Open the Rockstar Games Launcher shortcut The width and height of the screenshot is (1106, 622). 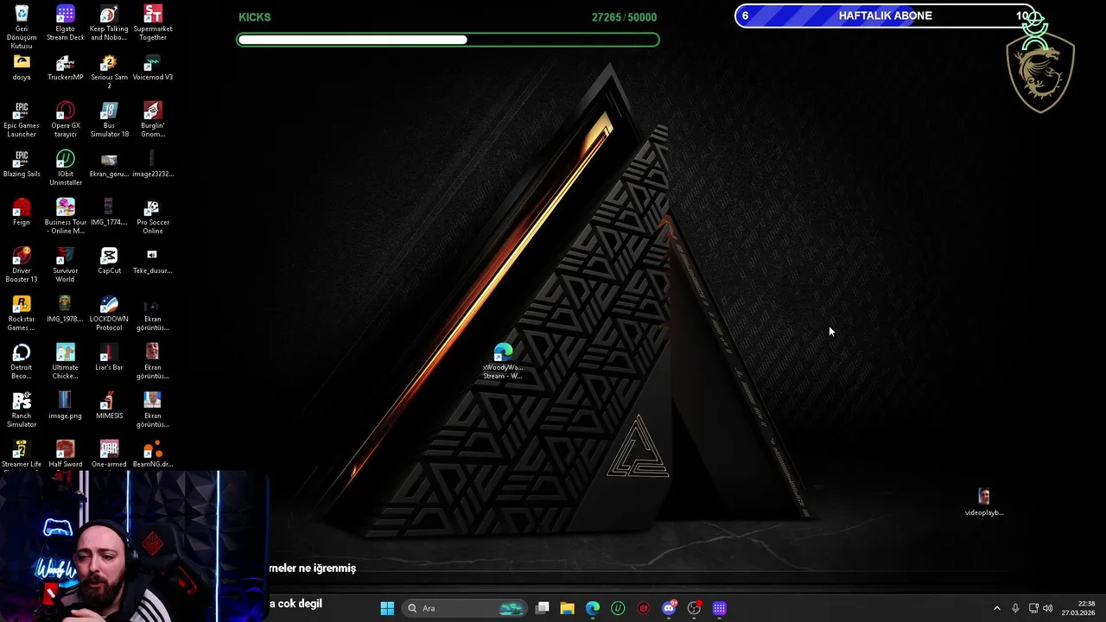[x=22, y=314]
